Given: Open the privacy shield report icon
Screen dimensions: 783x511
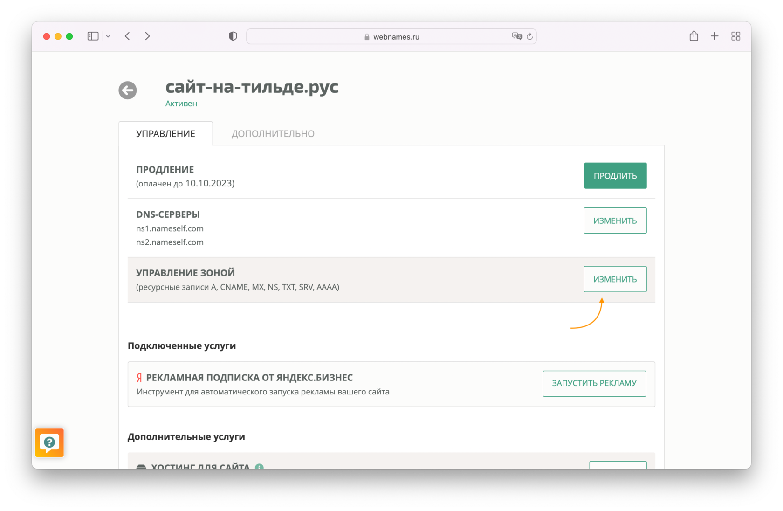Looking at the screenshot, I should 233,36.
